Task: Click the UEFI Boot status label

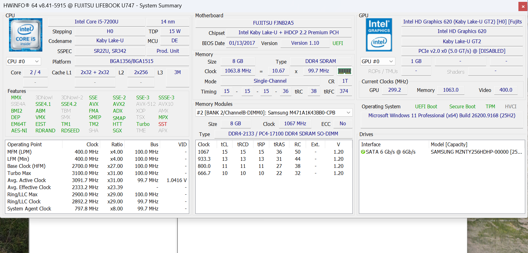Action: click(426, 106)
